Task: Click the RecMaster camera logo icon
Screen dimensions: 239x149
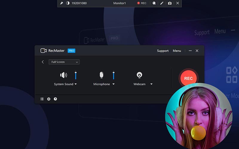Action: [x=44, y=51]
